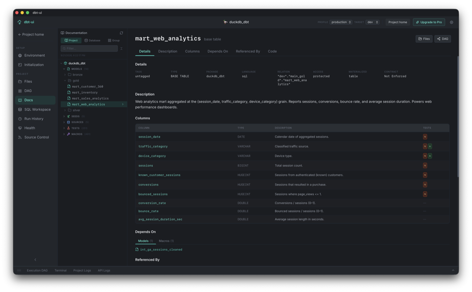
Task: Click the Macros wrench icon
Action: pyautogui.click(x=68, y=134)
